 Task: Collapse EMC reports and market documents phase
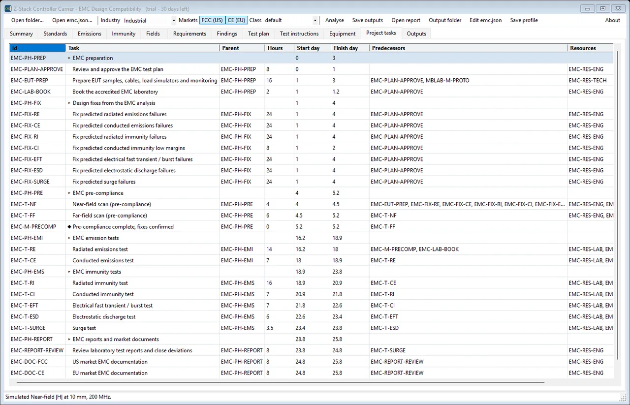tap(69, 340)
